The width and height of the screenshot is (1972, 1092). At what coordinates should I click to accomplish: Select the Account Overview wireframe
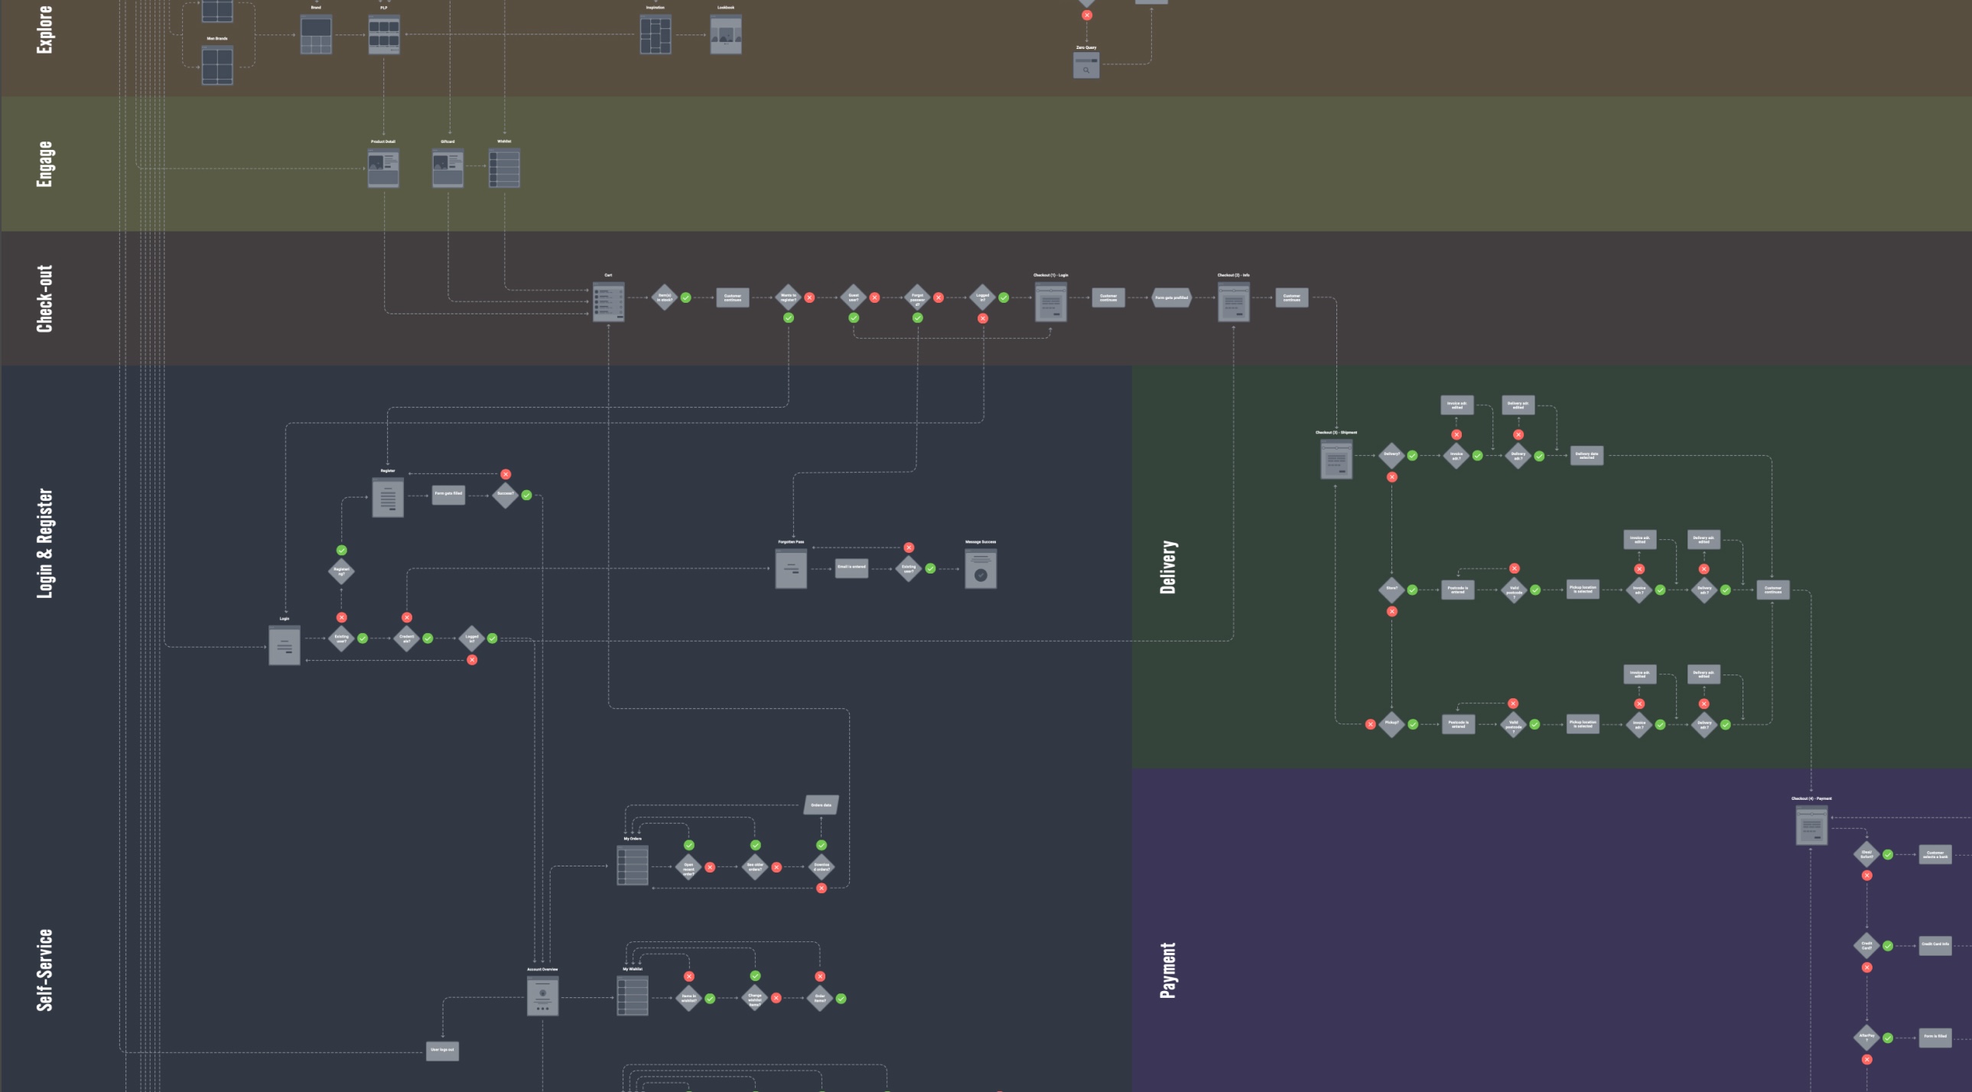[543, 996]
